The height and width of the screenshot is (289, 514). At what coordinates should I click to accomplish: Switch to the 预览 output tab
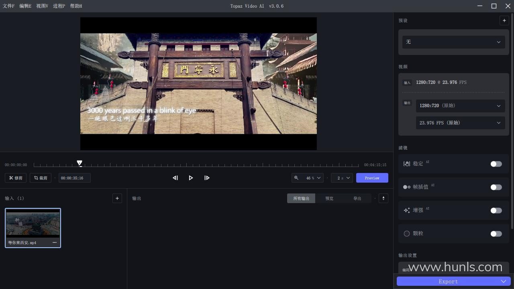coord(329,198)
